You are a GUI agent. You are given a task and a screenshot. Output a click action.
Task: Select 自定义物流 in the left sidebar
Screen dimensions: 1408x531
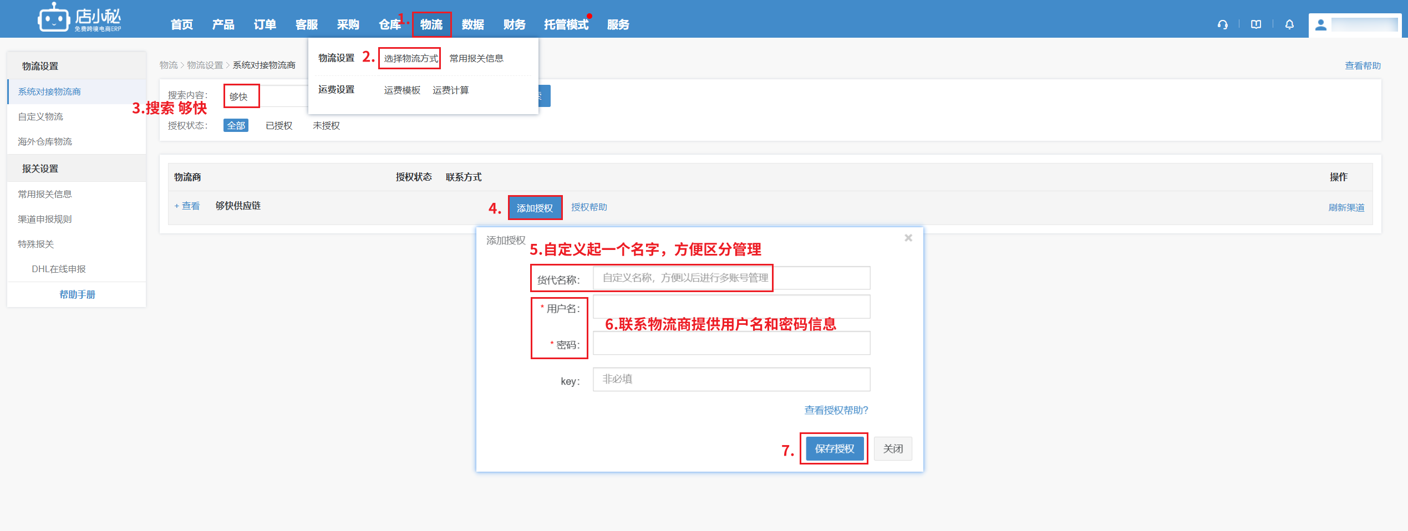point(40,116)
